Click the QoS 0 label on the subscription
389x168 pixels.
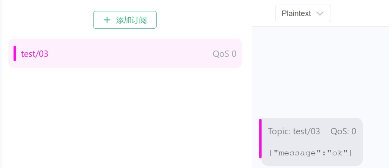(224, 54)
